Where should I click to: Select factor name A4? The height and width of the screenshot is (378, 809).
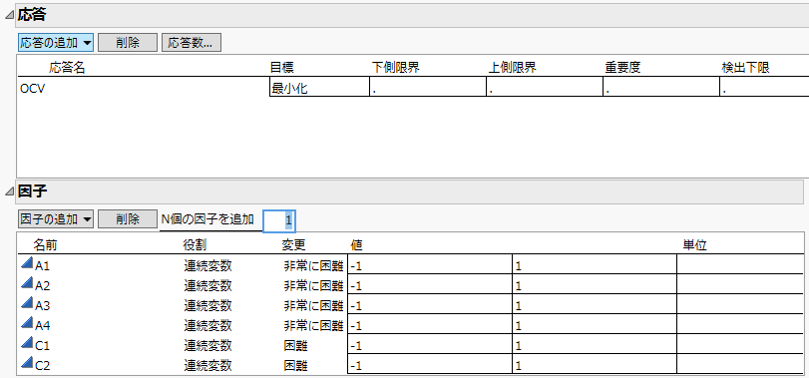click(x=42, y=326)
